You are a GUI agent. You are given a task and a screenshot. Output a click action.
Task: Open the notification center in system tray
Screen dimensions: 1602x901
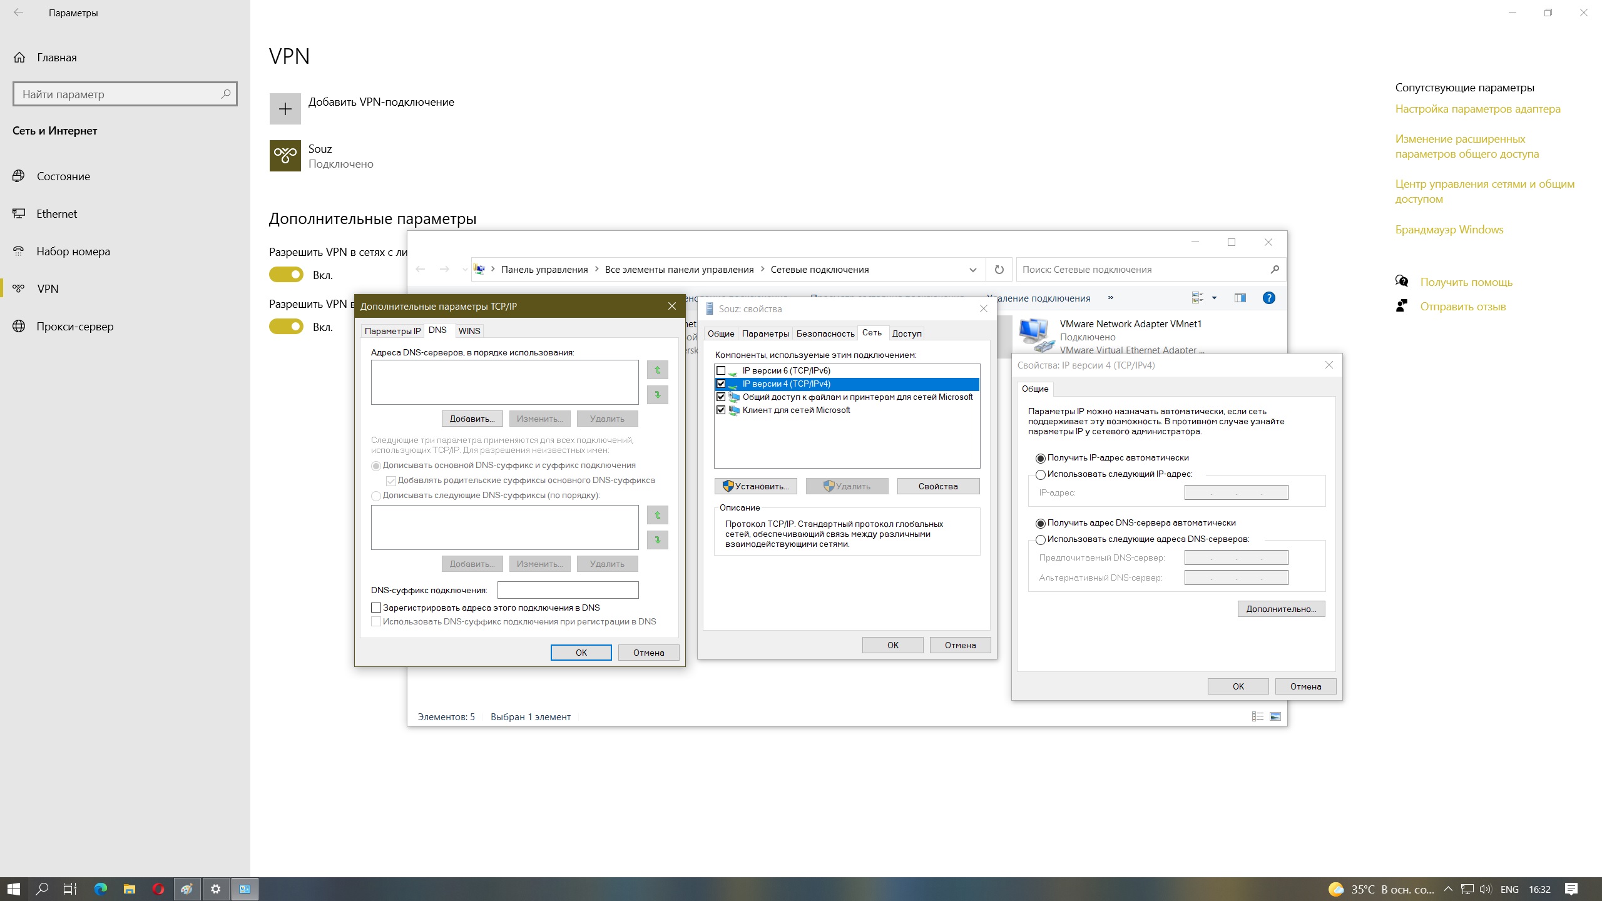coord(1571,888)
